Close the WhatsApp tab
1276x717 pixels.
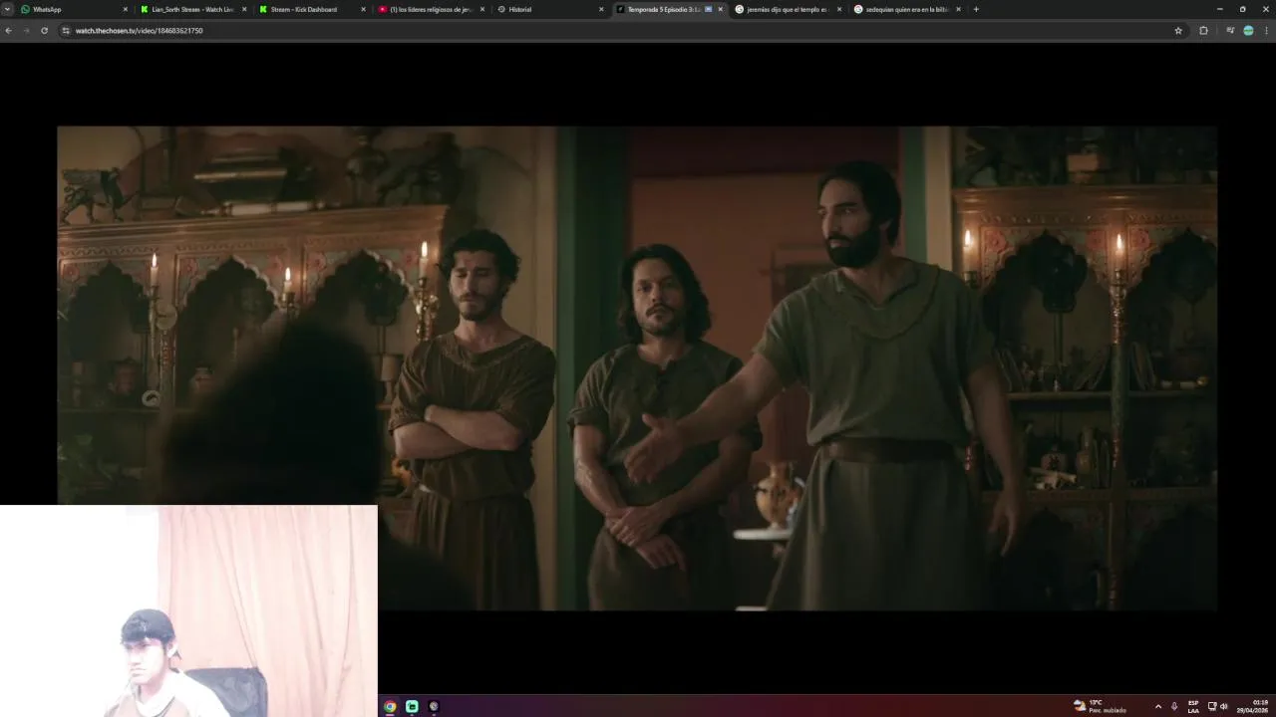[125, 9]
